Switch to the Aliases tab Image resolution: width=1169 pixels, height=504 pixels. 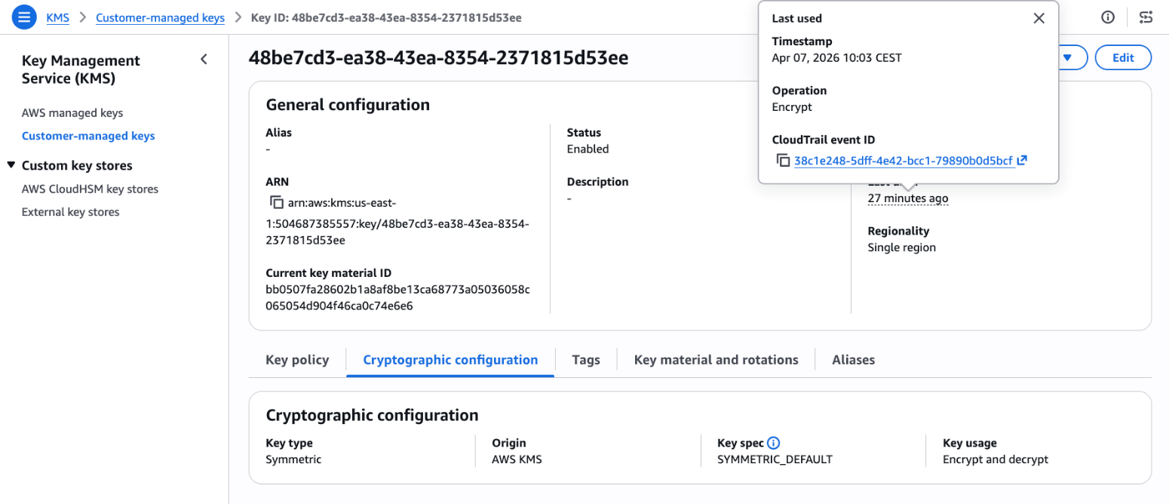click(x=853, y=360)
